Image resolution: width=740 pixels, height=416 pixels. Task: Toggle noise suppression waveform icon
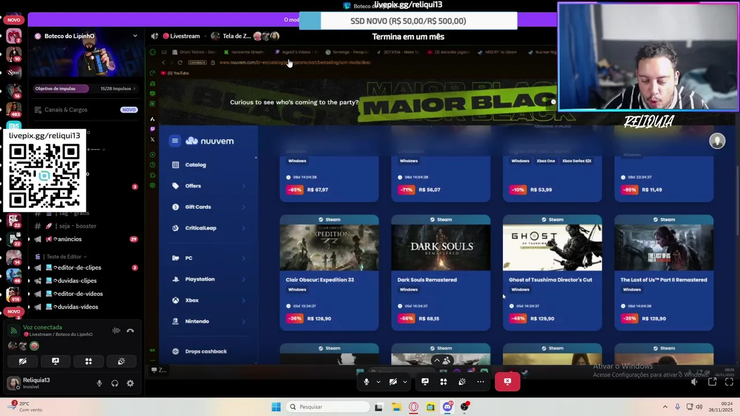coord(116,331)
